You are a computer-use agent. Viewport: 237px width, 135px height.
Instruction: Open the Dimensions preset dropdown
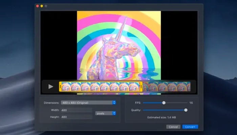88,103
